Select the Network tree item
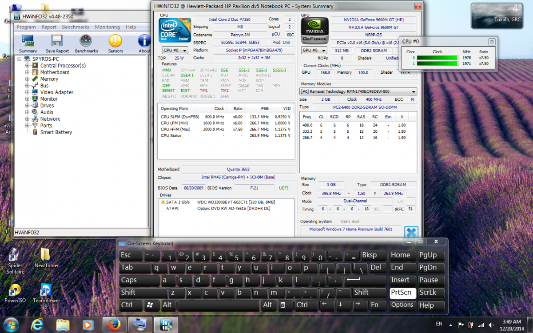533x333 pixels. tap(50, 119)
